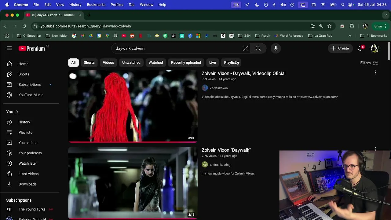
Task: Open the TikTok bookmark icon
Action: (x=174, y=36)
